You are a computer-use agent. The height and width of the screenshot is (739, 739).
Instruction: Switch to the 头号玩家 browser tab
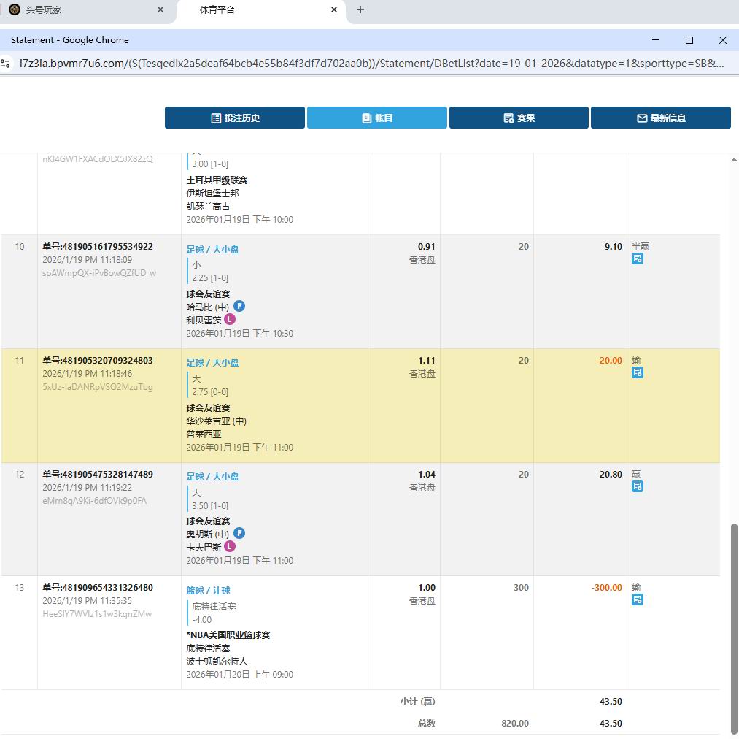coord(80,10)
